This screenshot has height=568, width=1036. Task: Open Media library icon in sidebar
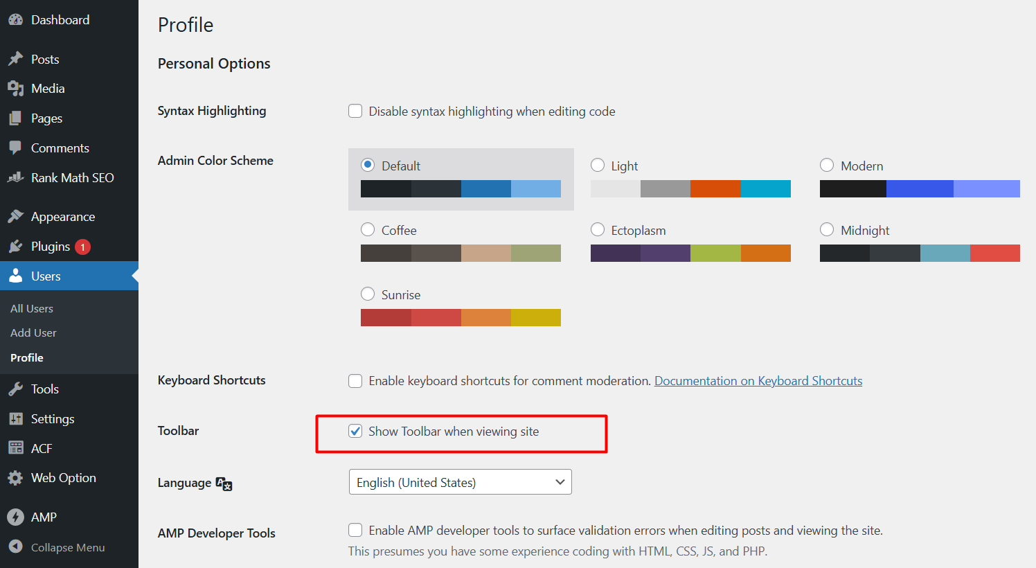(x=15, y=89)
